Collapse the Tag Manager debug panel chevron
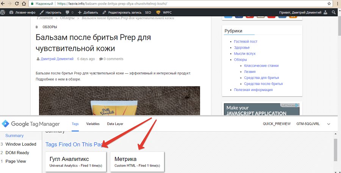The image size is (341, 173). pyautogui.click(x=328, y=124)
